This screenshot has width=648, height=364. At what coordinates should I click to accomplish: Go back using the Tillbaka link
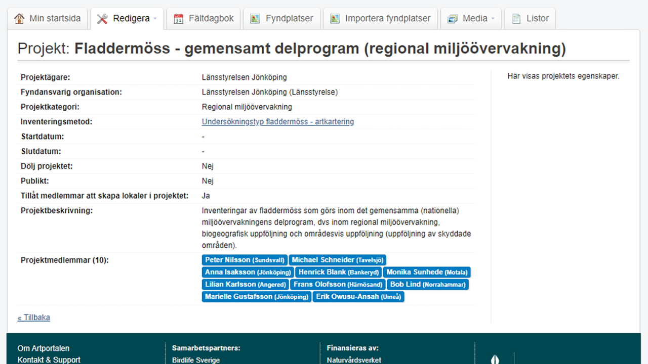click(x=33, y=317)
